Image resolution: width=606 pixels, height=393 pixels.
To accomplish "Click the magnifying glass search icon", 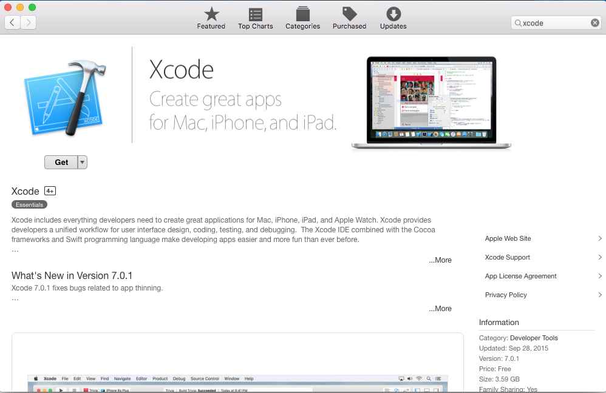I will tap(518, 23).
